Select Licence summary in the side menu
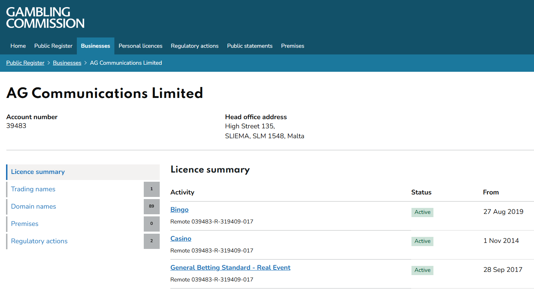The height and width of the screenshot is (297, 534). tap(83, 172)
